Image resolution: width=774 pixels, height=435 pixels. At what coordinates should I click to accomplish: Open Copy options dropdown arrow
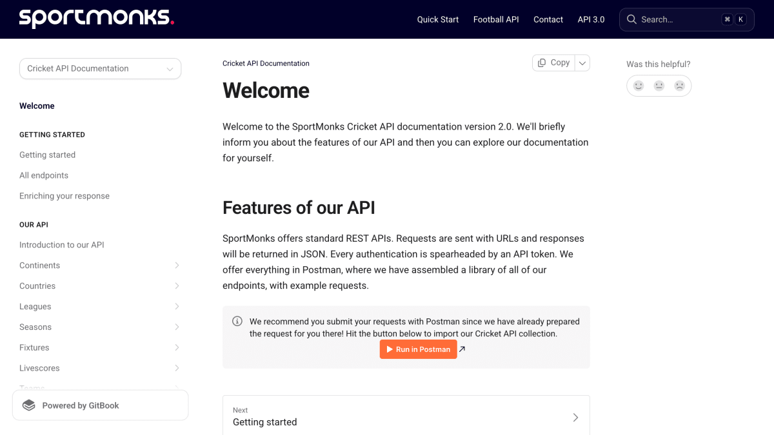[582, 63]
